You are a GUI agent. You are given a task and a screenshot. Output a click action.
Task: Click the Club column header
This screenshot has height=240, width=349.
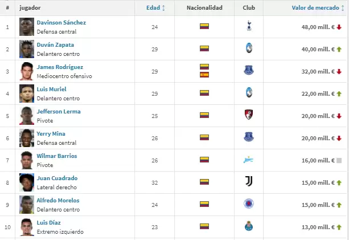coord(248,8)
